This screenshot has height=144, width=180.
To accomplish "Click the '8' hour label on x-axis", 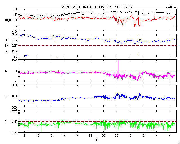I will coord(25,136).
